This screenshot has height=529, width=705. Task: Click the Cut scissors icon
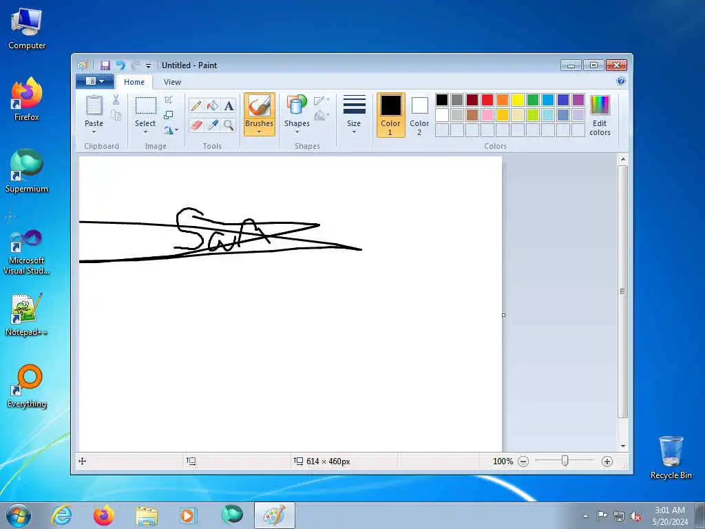[116, 100]
